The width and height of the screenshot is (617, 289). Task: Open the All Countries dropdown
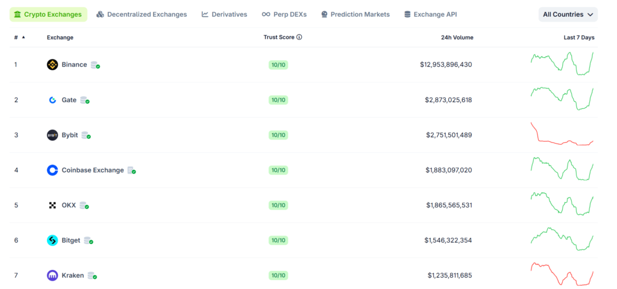point(568,14)
